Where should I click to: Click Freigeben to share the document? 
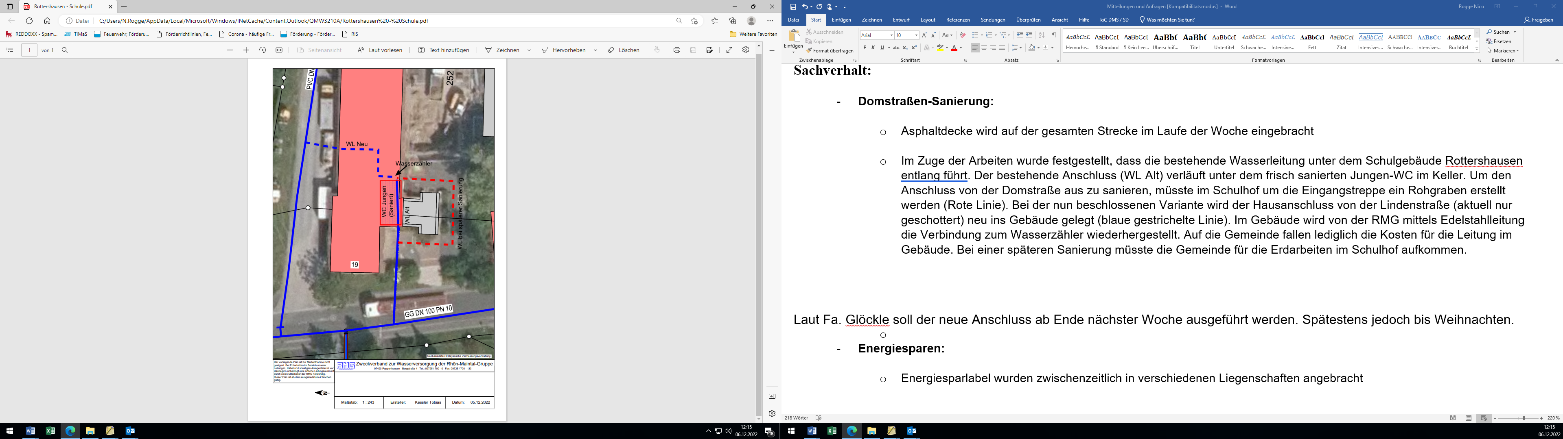point(1538,20)
